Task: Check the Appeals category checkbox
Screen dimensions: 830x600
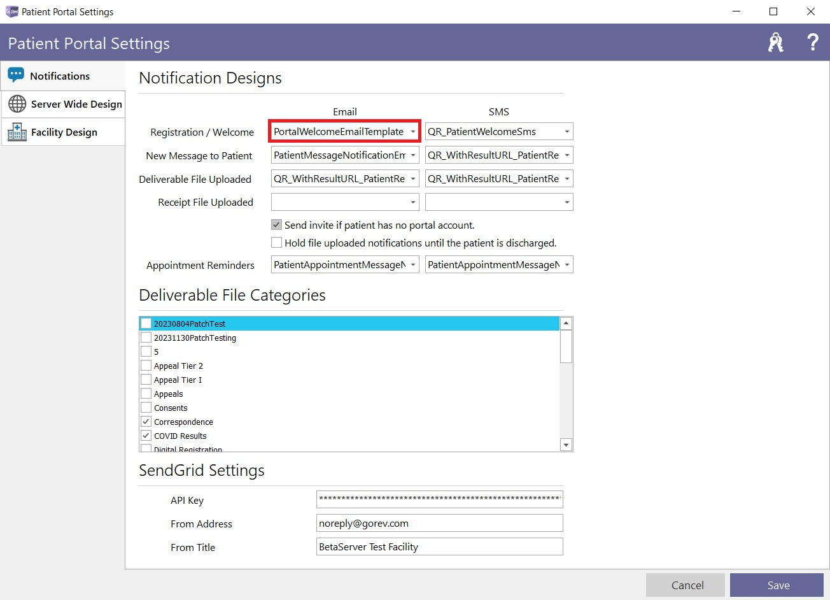Action: pyautogui.click(x=146, y=393)
